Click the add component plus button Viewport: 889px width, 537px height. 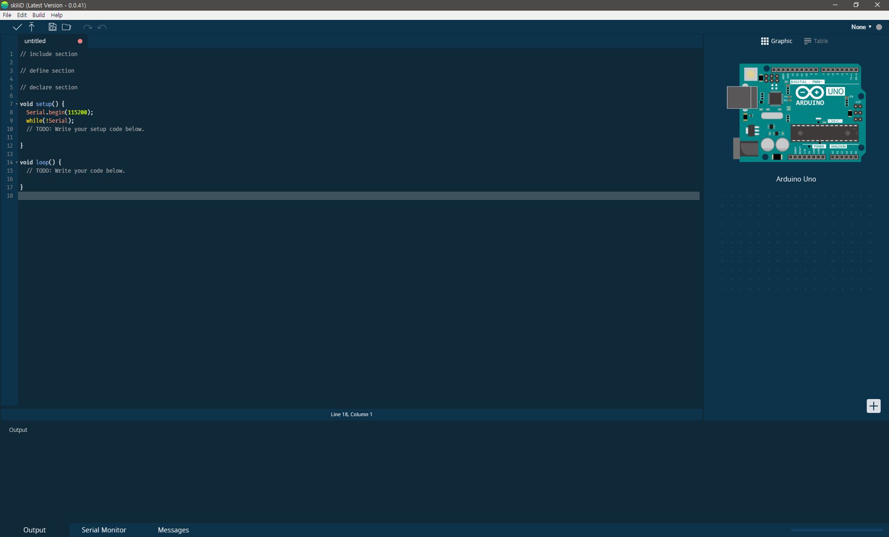tap(873, 406)
